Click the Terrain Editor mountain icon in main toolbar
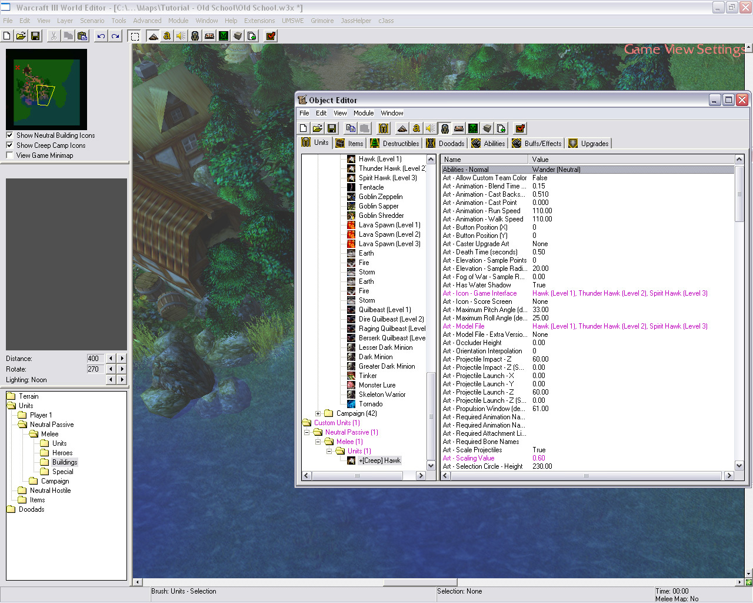753x603 pixels. 153,36
